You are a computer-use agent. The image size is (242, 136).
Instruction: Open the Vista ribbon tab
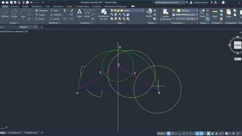click(48, 6)
